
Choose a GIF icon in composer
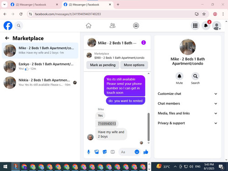[113, 152]
